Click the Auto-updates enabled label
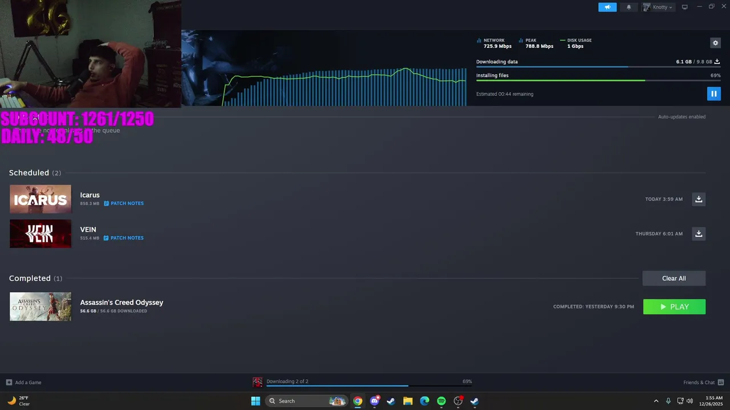 (682, 117)
